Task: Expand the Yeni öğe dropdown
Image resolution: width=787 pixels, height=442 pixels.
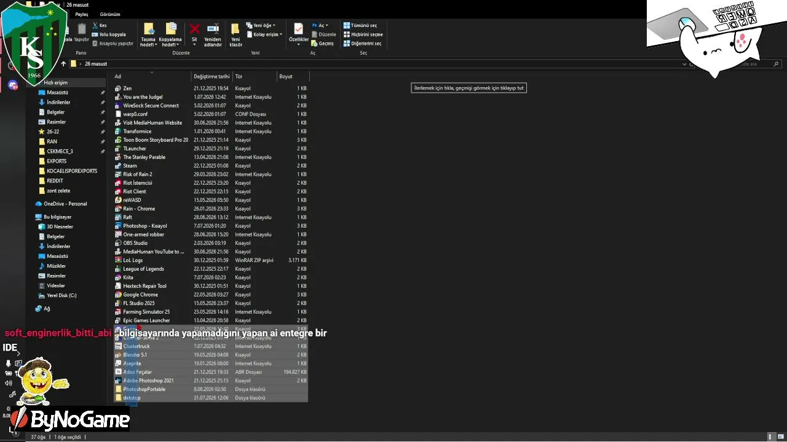Action: coord(261,25)
